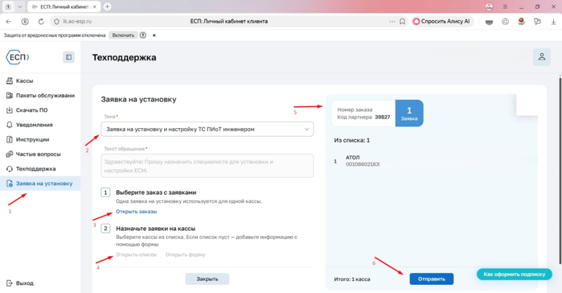Collapse the sidebar with the panel icon

69,57
